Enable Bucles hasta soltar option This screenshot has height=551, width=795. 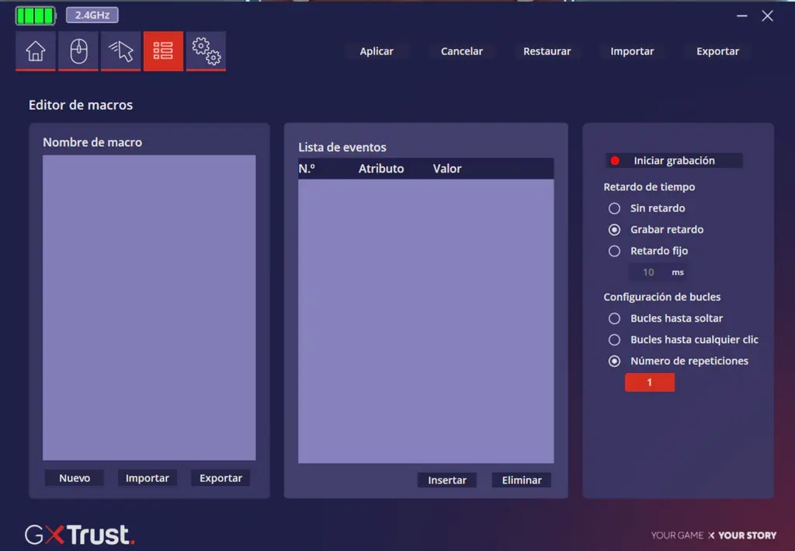[615, 319]
